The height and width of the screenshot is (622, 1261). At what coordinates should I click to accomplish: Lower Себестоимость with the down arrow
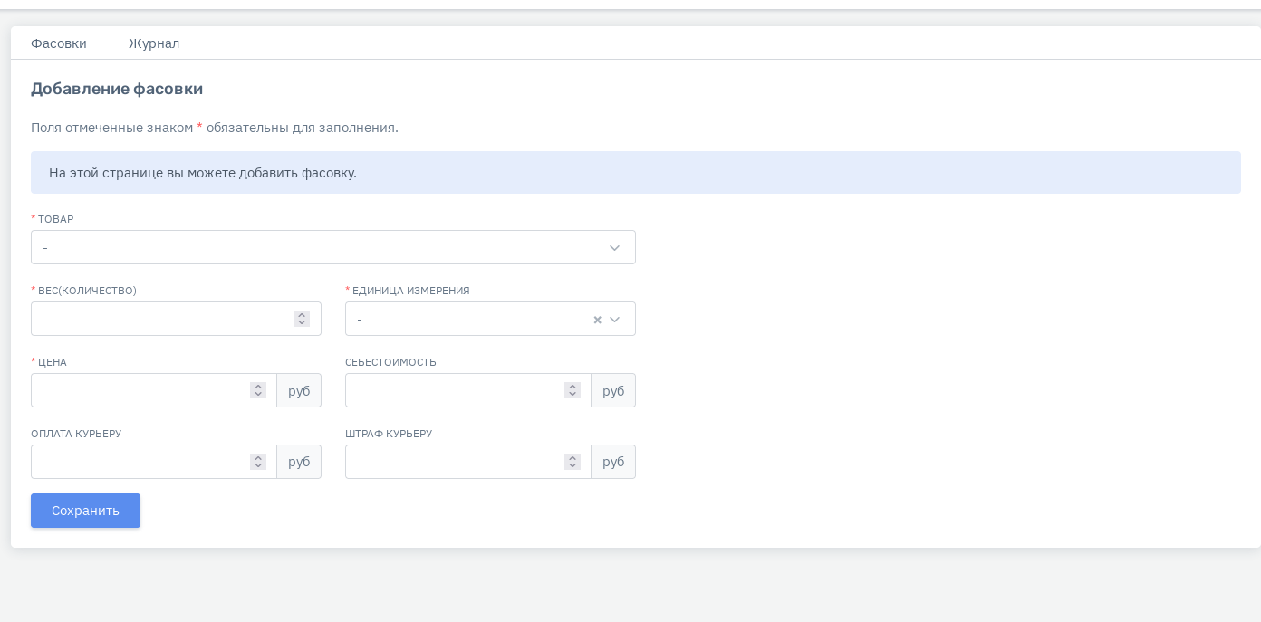tap(573, 395)
